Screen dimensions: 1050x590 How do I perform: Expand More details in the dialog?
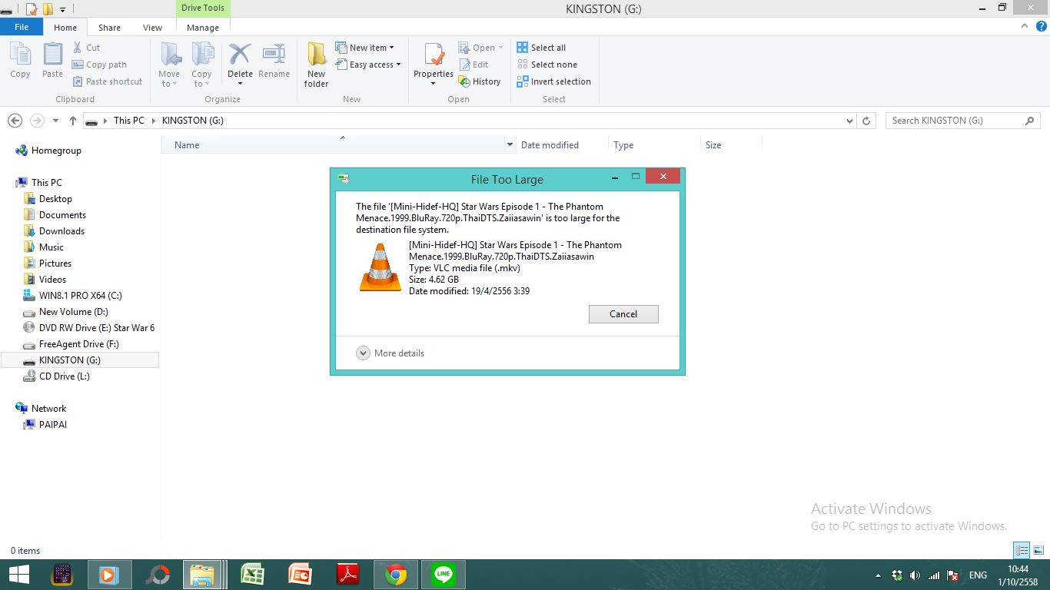[x=390, y=353]
